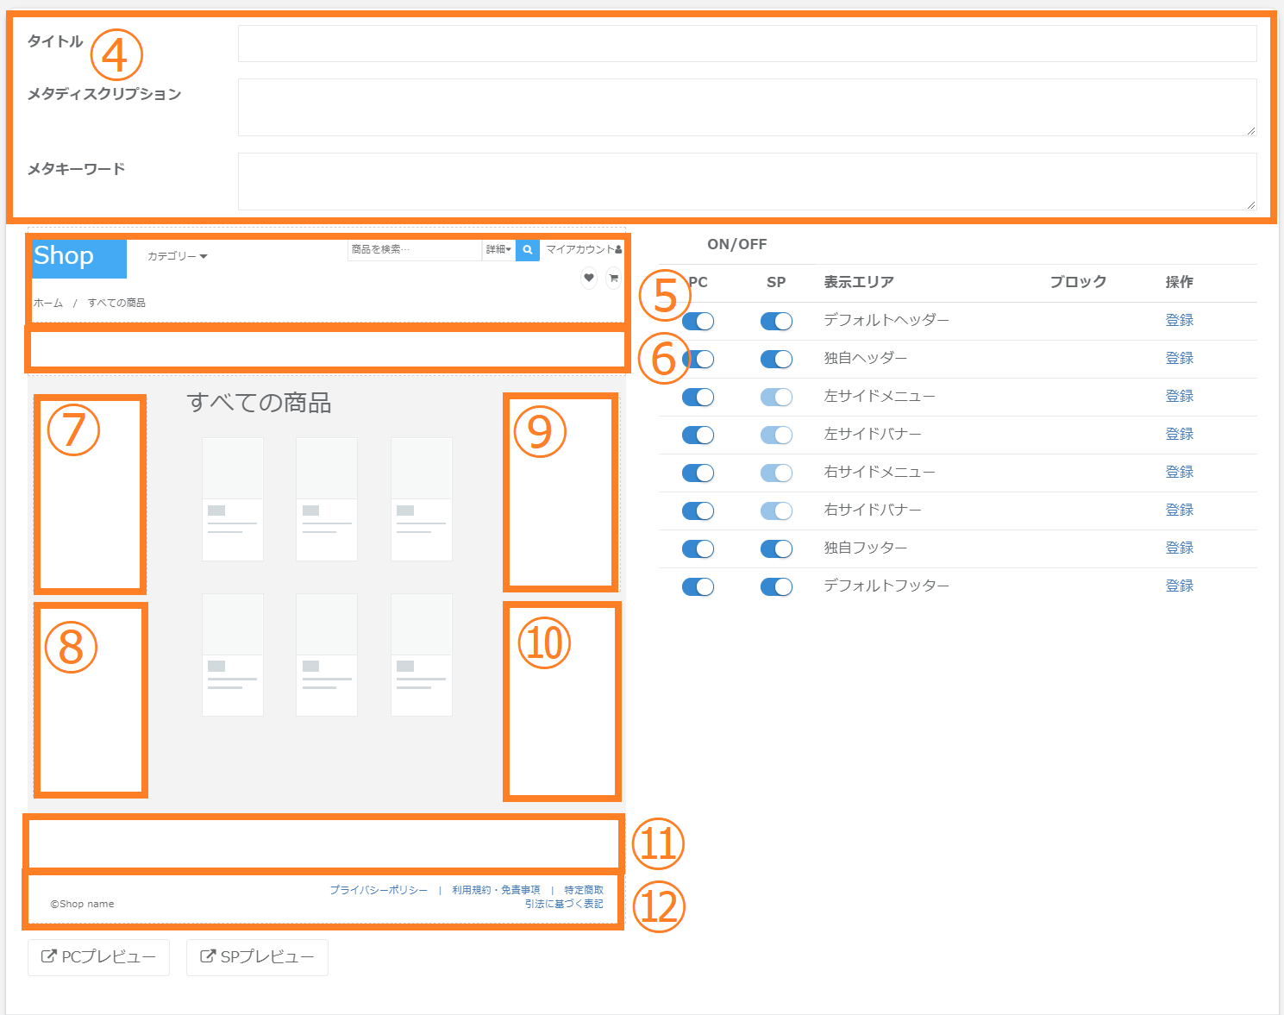Click the ホーム breadcrumb link
The width and height of the screenshot is (1284, 1015).
click(48, 304)
